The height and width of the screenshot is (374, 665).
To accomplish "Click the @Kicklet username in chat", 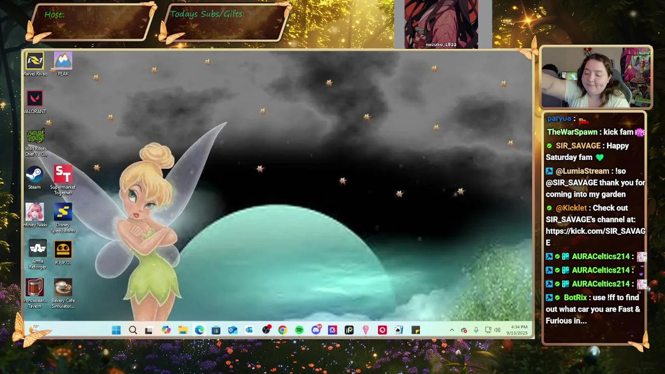I will point(571,208).
